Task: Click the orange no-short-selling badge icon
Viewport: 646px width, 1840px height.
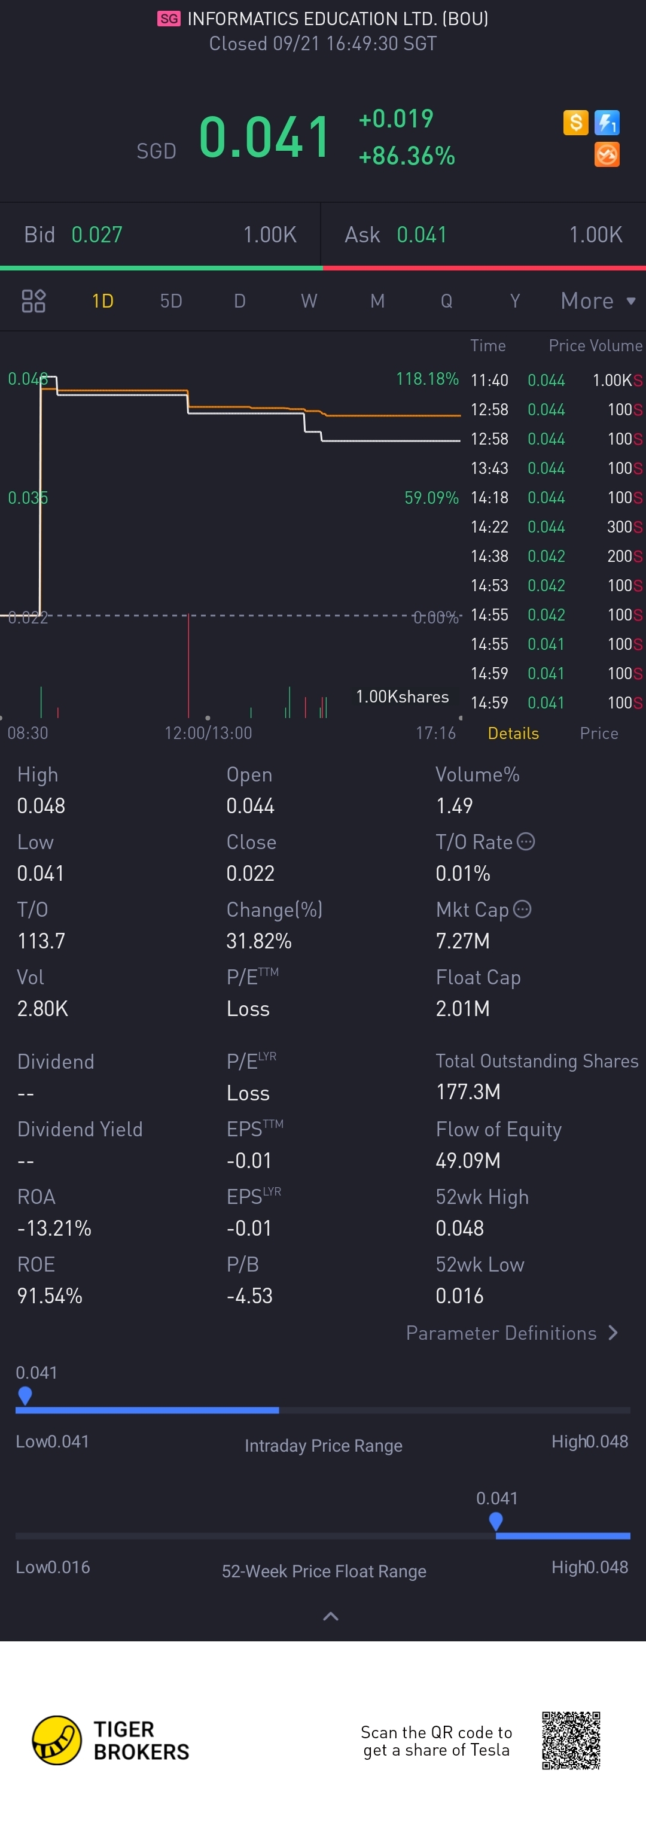Action: point(607,154)
